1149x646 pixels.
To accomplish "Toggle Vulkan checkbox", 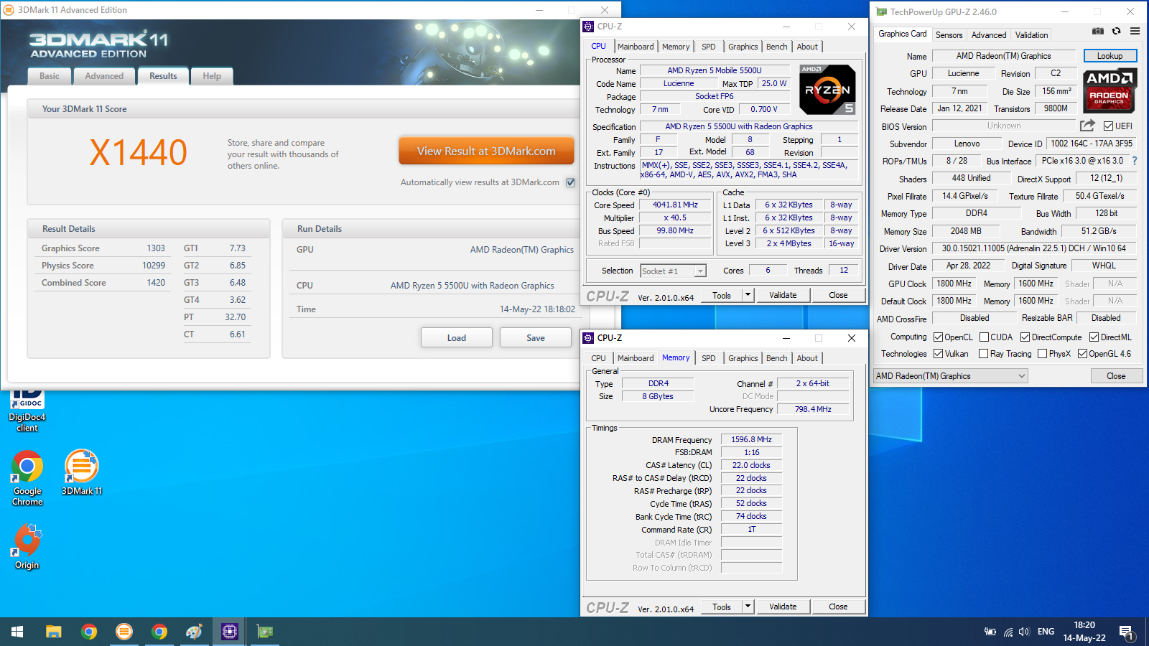I will (938, 353).
